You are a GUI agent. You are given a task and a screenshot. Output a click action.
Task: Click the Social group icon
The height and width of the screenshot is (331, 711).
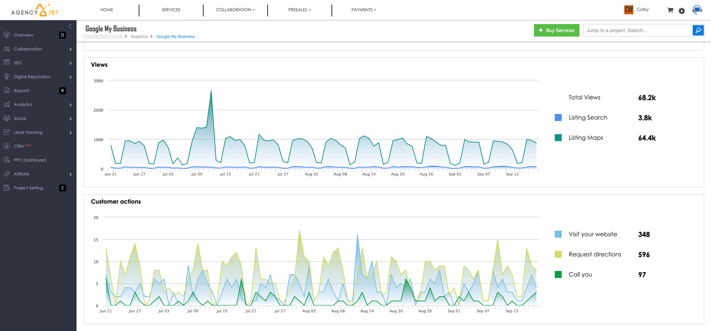(7, 118)
